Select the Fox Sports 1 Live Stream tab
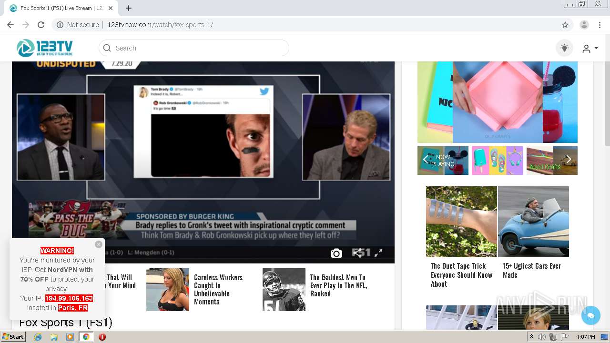The height and width of the screenshot is (343, 610). 62,8
